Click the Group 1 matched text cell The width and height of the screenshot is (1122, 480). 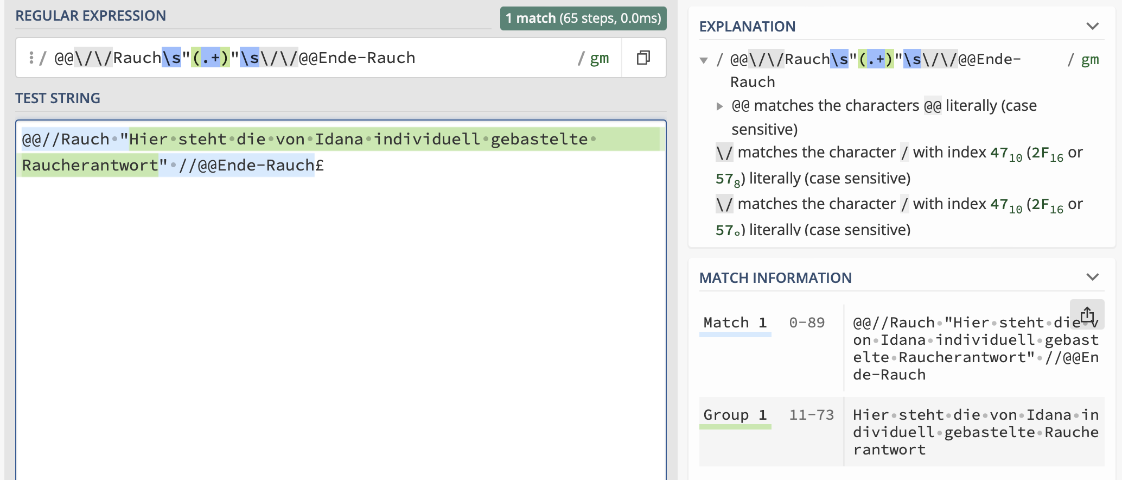pyautogui.click(x=976, y=432)
